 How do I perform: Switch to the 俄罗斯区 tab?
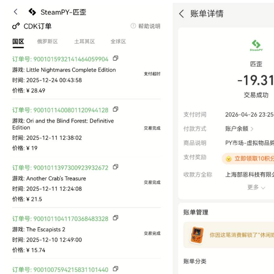47,42
